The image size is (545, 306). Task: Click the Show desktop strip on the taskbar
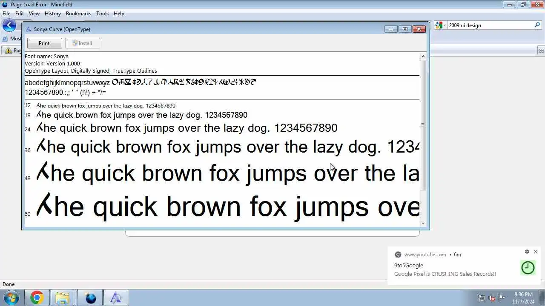[542, 298]
